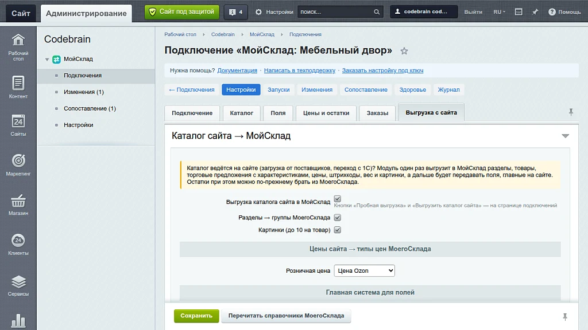The height and width of the screenshot is (330, 588).
Task: Open the Здоровье section
Action: tap(412, 90)
